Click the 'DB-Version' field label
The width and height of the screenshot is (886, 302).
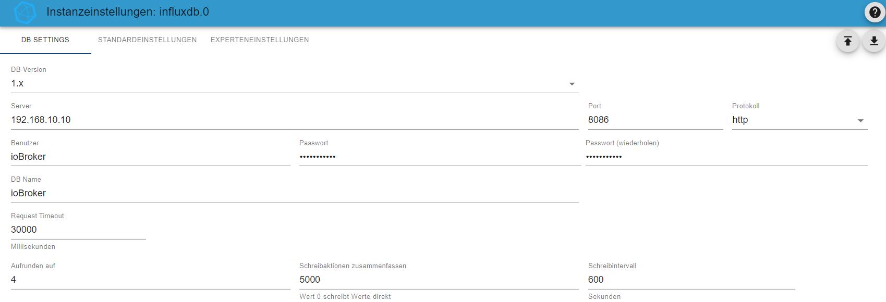[x=29, y=70]
